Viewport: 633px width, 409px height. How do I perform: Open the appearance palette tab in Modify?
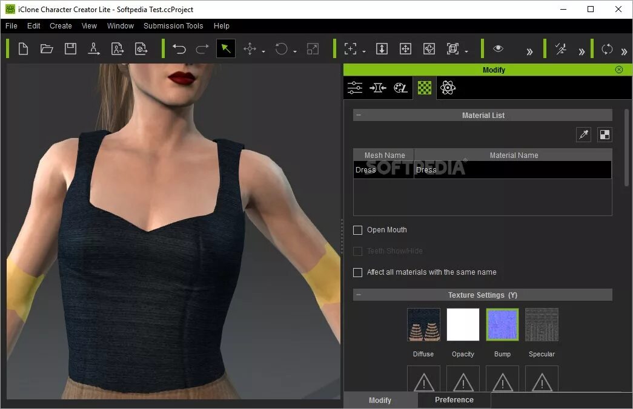pos(400,88)
